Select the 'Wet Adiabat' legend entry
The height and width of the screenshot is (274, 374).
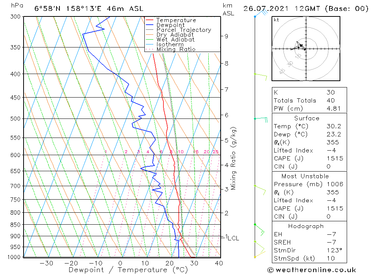point(175,40)
